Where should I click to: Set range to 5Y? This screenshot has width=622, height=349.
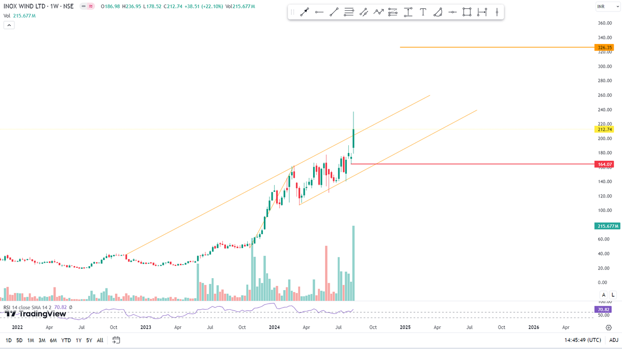(89, 340)
